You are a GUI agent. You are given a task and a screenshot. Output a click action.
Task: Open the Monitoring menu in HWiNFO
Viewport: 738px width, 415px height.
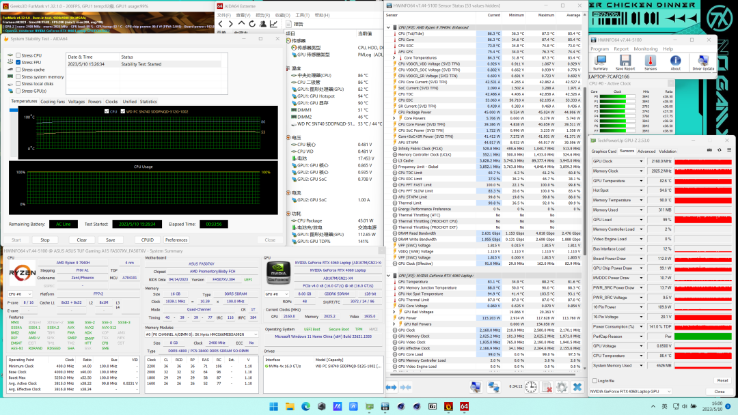645,49
